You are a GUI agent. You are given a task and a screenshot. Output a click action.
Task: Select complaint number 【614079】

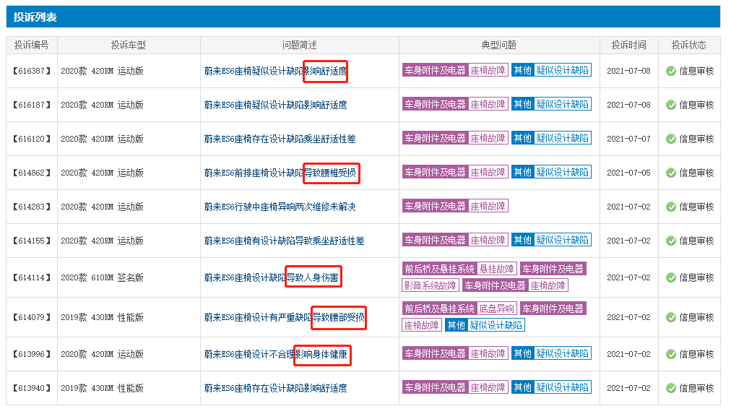(x=32, y=317)
